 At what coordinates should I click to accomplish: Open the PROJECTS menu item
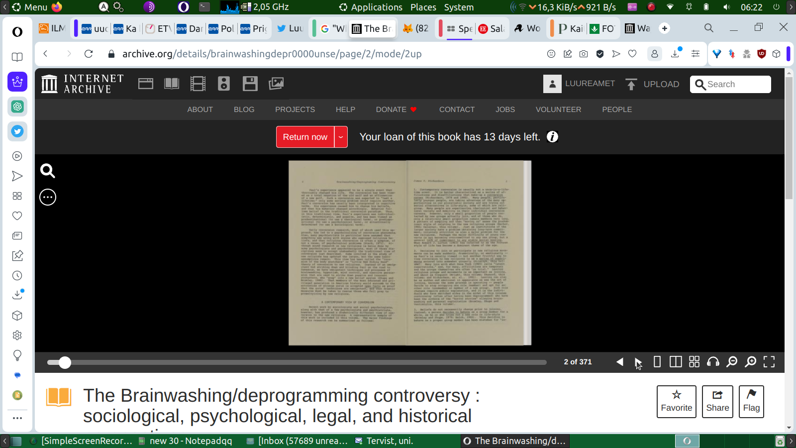pyautogui.click(x=295, y=110)
